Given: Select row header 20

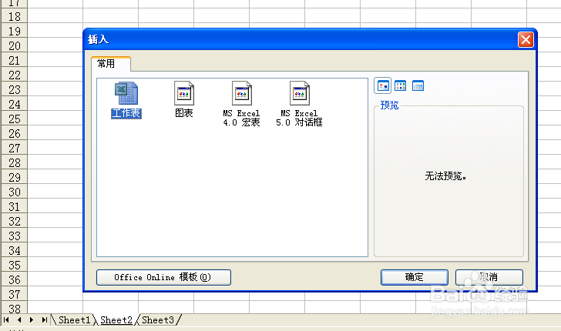Looking at the screenshot, I should [15, 45].
